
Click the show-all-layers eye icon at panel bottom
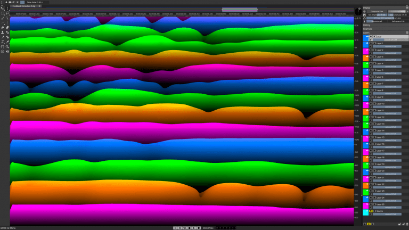(x=365, y=224)
